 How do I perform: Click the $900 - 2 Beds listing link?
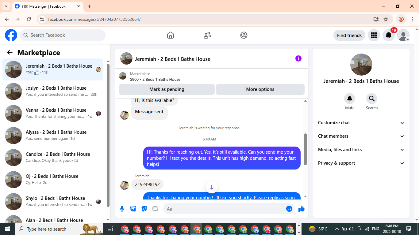tap(155, 79)
